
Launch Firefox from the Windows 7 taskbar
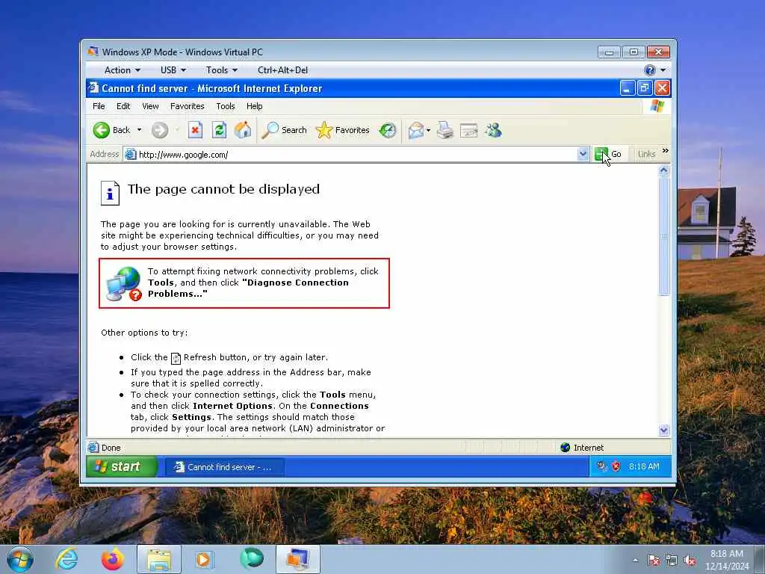pos(113,559)
